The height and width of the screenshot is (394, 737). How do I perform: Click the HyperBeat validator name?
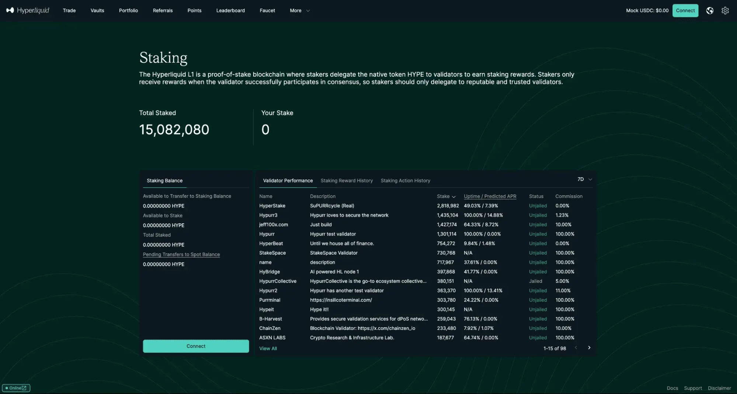coord(271,244)
